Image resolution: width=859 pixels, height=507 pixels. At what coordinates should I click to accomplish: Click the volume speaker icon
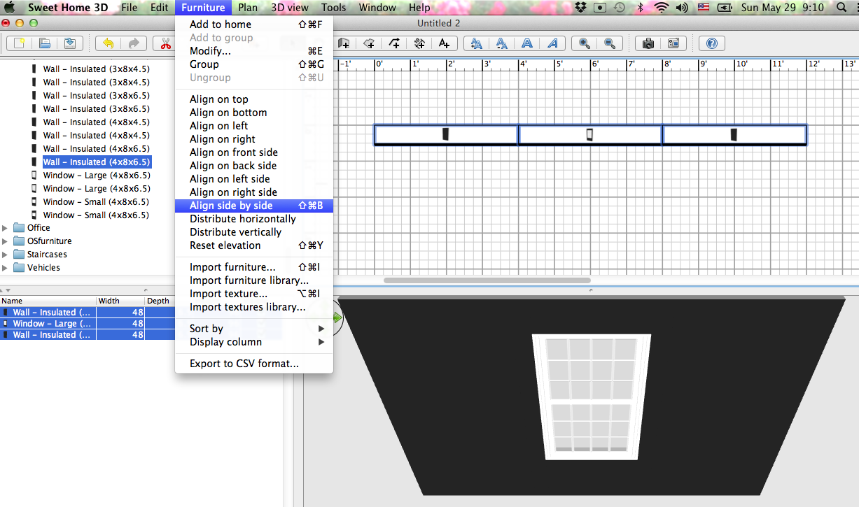(682, 8)
